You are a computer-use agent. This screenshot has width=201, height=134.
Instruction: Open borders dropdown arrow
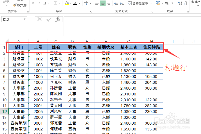[x=60, y=4]
